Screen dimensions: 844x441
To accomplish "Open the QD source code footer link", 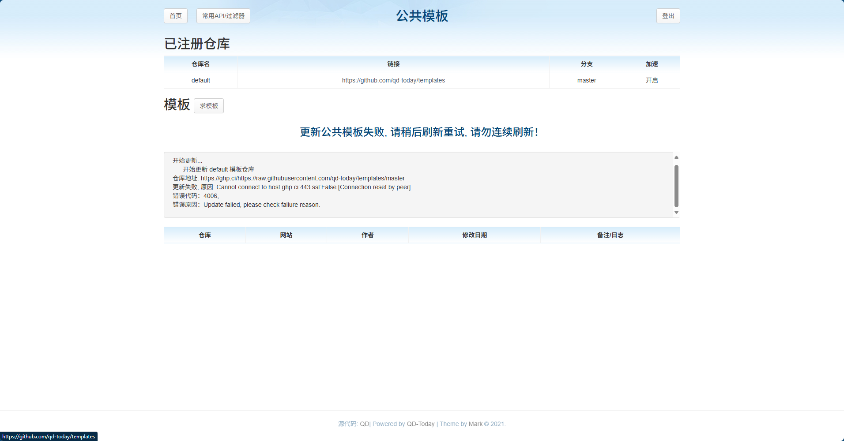I will 365,424.
